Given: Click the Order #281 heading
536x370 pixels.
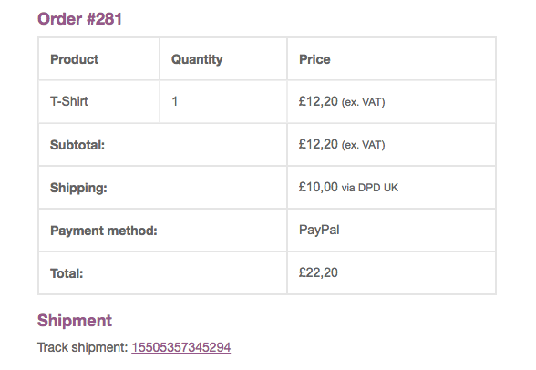Looking at the screenshot, I should point(79,18).
